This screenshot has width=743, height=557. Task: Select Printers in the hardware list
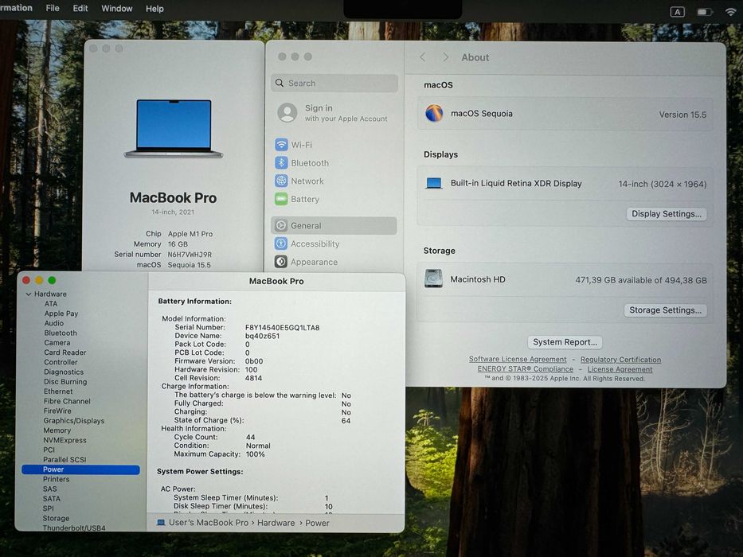point(56,479)
